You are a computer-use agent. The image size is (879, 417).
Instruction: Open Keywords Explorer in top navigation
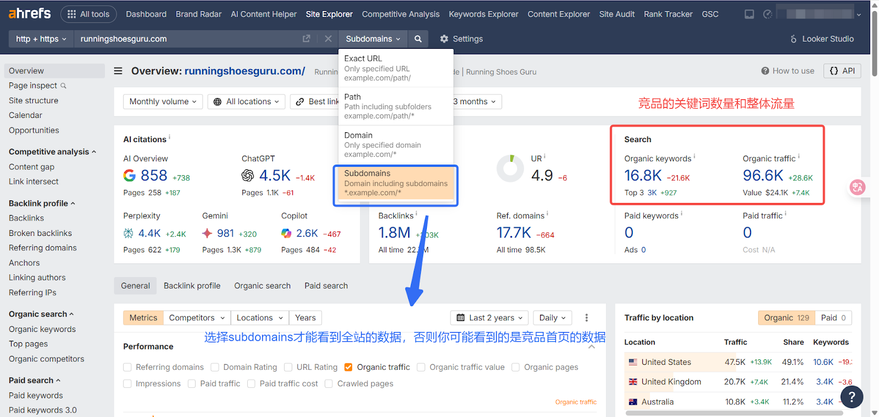483,14
